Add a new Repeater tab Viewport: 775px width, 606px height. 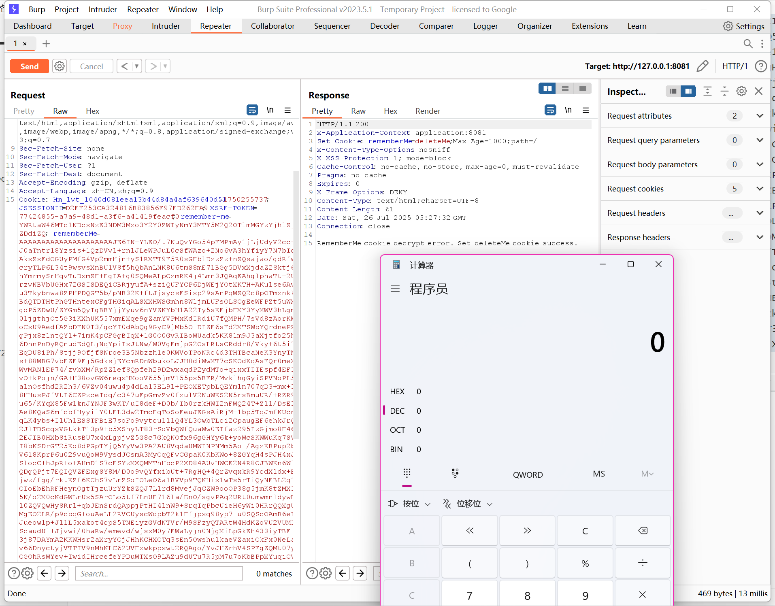coord(46,44)
